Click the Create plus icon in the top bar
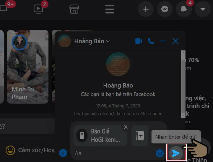This screenshot has height=162, width=213. click(146, 9)
